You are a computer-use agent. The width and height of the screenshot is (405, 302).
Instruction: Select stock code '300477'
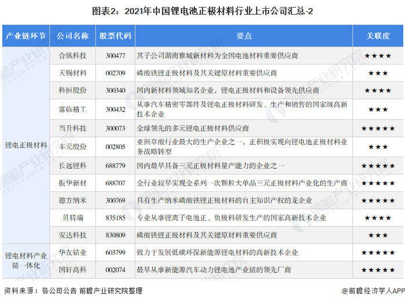pyautogui.click(x=116, y=56)
